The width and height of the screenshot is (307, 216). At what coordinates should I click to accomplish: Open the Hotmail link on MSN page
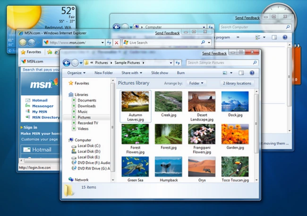(x=40, y=100)
